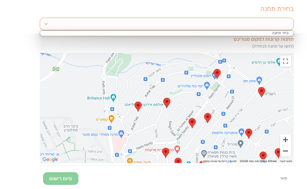Viewport: 307px width, 189px height.
Task: Open מרכז מסחרי קסם סנטר shopping icon
Action: tap(121, 134)
